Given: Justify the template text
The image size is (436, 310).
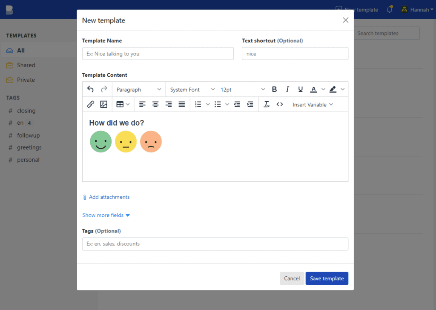Looking at the screenshot, I should [182, 104].
